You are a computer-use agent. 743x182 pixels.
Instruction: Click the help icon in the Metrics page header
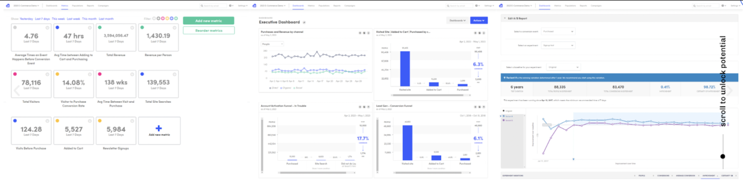point(230,6)
